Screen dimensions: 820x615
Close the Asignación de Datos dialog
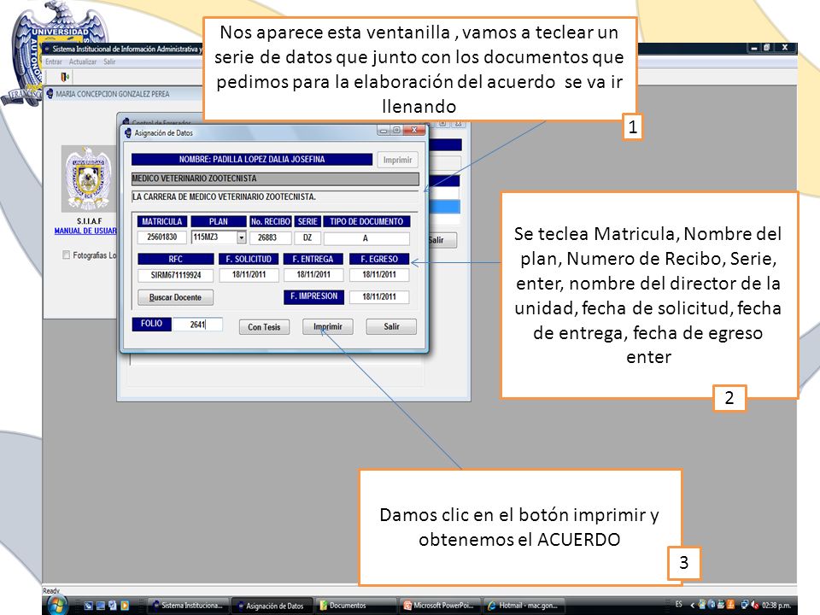[414, 130]
